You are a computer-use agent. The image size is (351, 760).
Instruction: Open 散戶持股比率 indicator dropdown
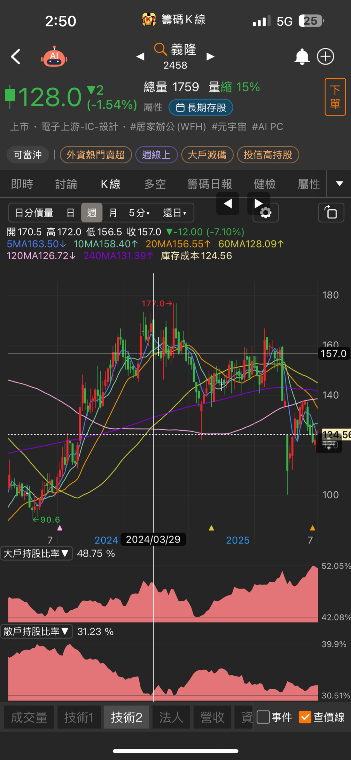36,631
